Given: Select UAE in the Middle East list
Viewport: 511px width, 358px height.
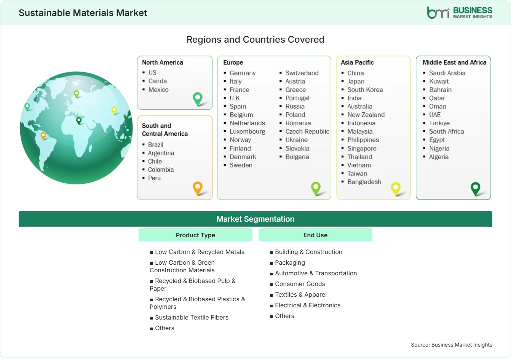Looking at the screenshot, I should click(x=435, y=115).
